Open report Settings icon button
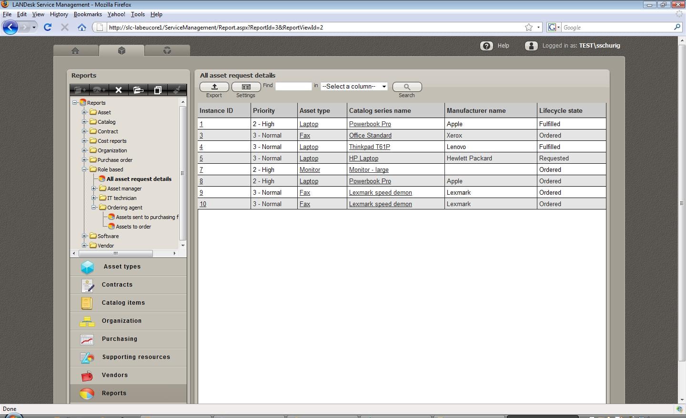The width and height of the screenshot is (686, 418). (246, 87)
